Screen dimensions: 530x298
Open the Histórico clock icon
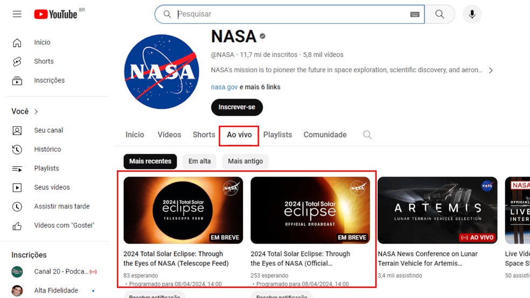click(x=17, y=150)
